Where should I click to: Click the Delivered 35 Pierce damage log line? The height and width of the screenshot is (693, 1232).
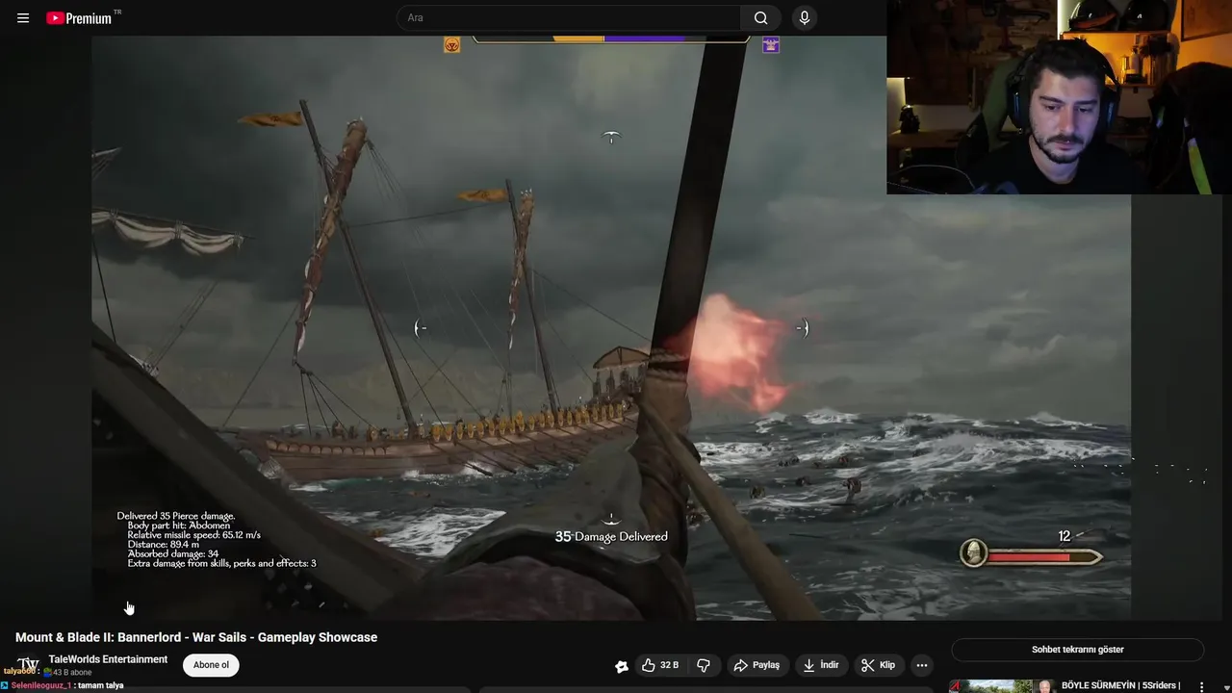(176, 517)
